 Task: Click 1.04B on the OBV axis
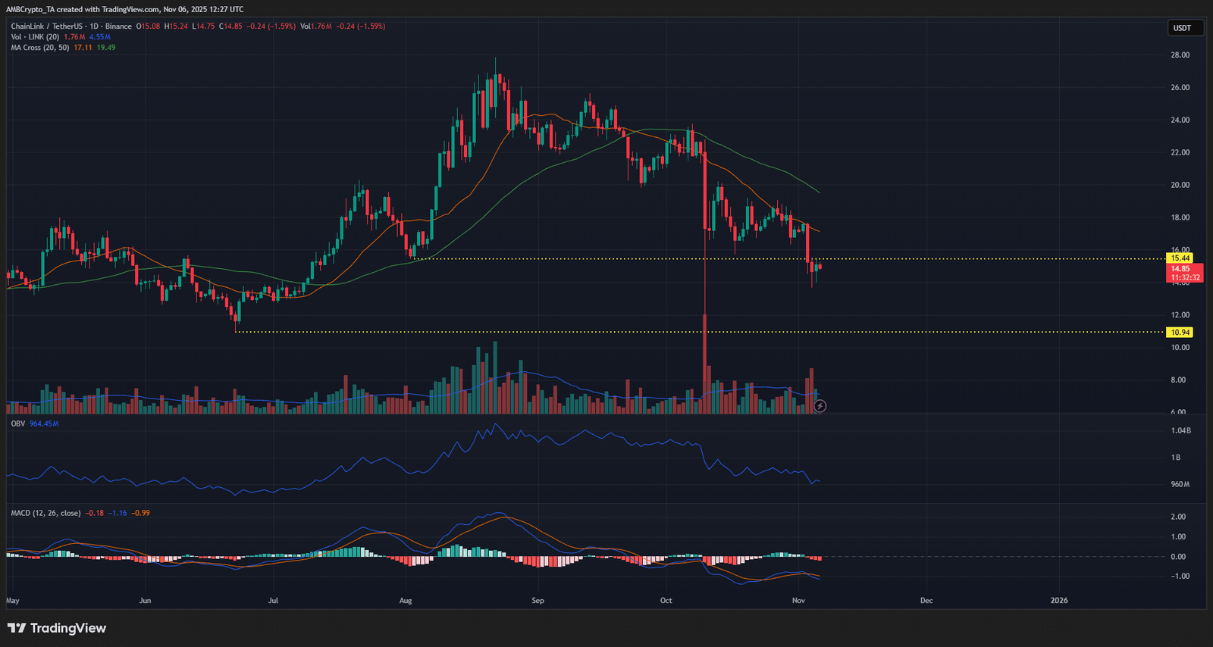click(x=1181, y=430)
